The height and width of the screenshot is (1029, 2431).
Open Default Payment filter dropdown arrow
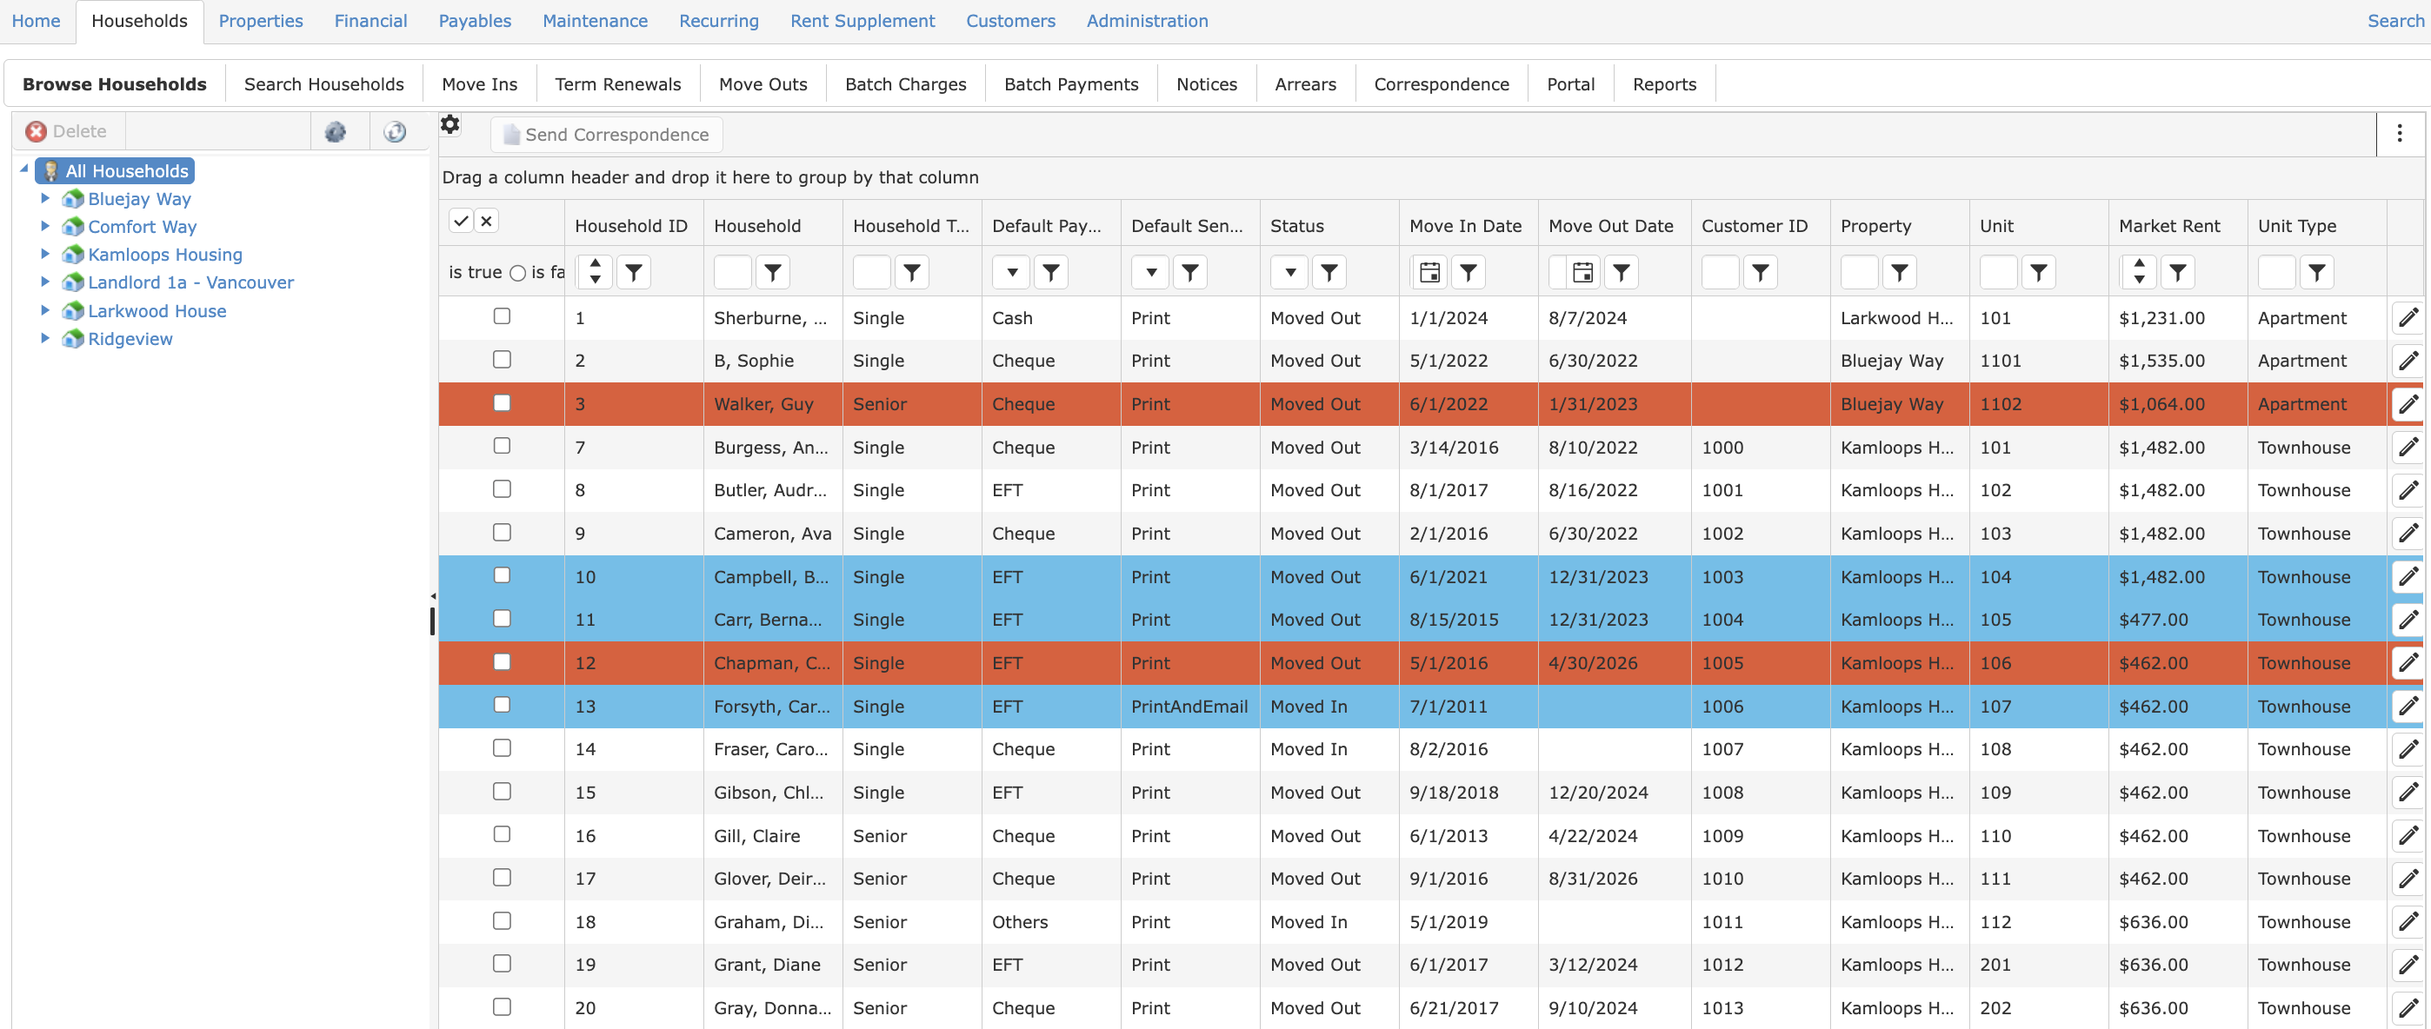1012,273
